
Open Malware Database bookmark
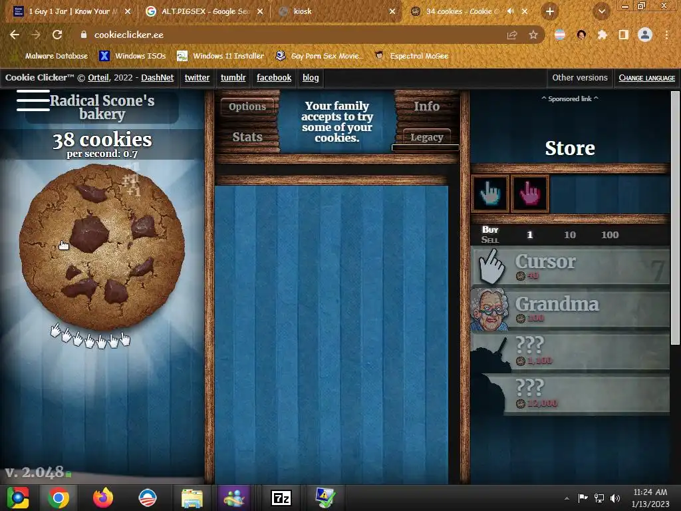[51, 56]
